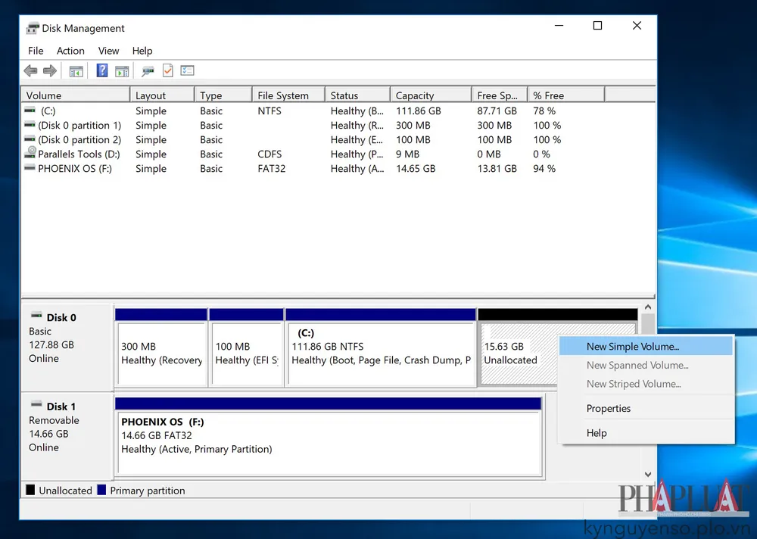Select Properties in the context menu

(608, 409)
